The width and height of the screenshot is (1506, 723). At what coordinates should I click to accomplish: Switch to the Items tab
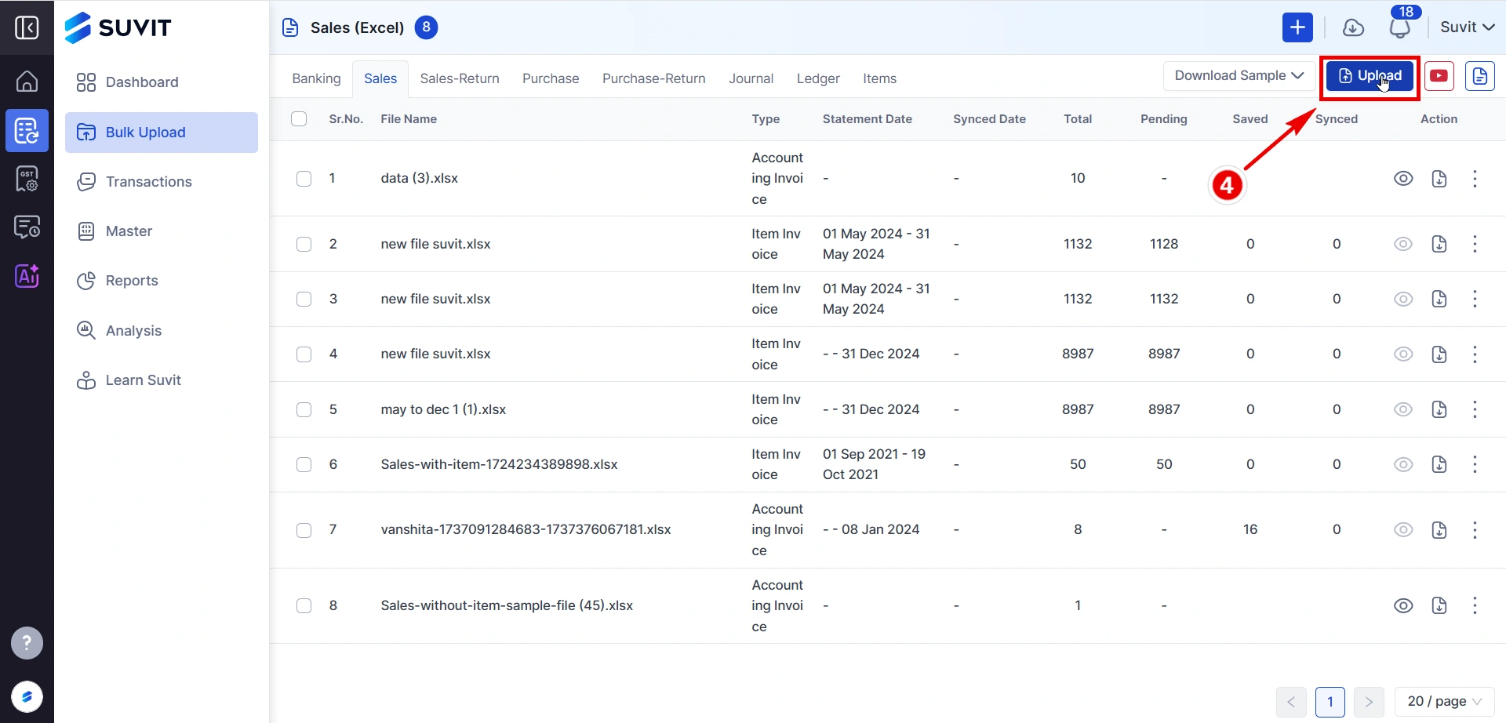click(879, 78)
